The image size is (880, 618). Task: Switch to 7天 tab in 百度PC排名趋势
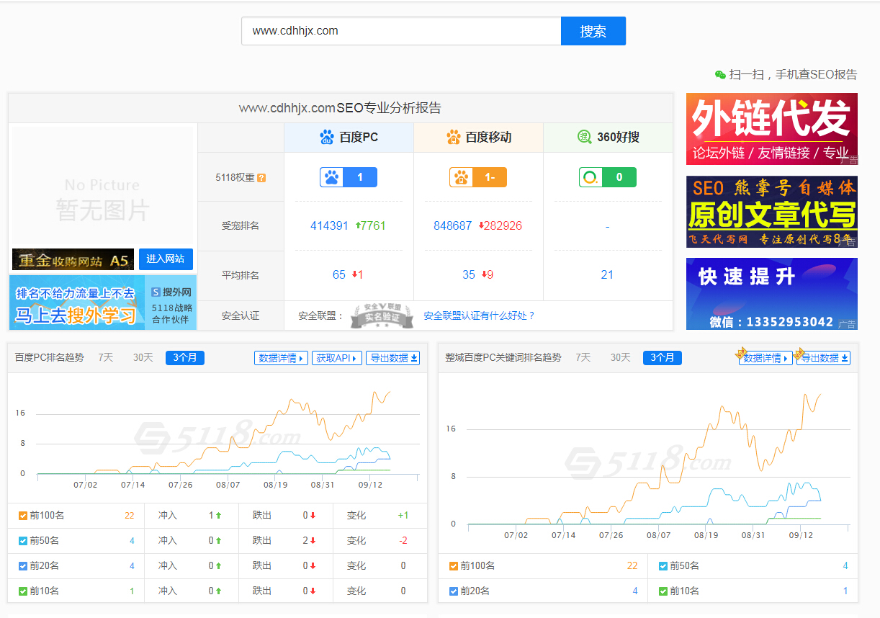[106, 357]
